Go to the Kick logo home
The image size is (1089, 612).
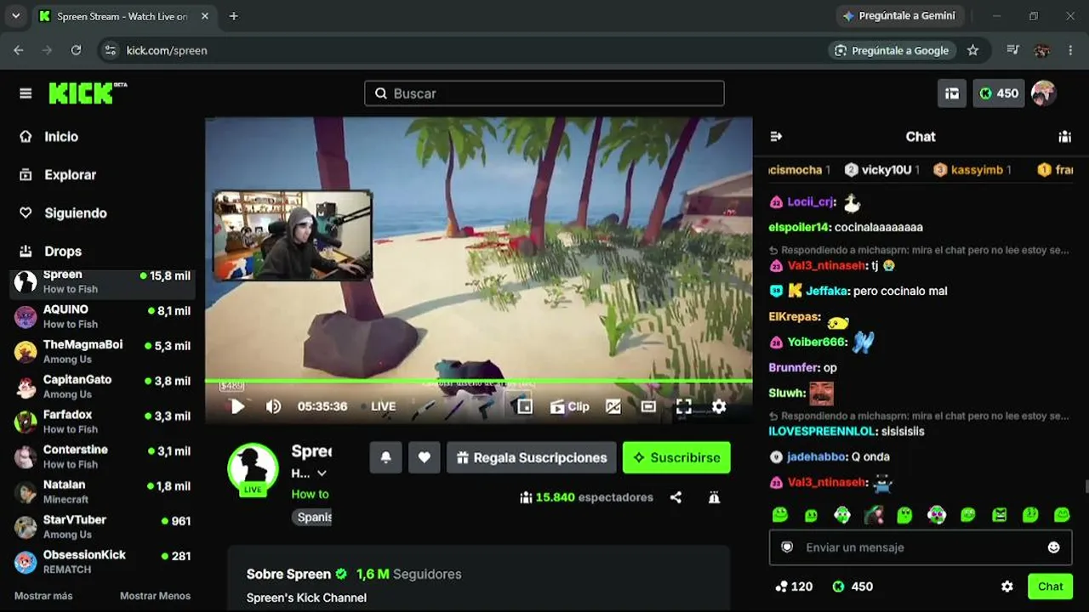pos(88,93)
